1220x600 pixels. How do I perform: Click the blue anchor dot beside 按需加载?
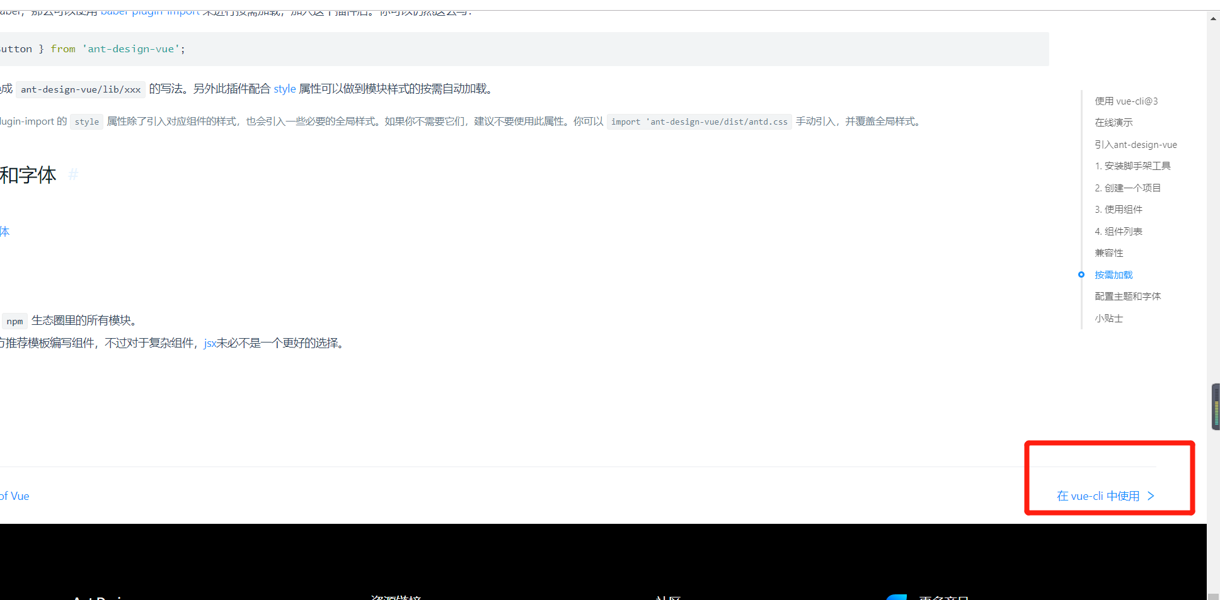(1081, 275)
